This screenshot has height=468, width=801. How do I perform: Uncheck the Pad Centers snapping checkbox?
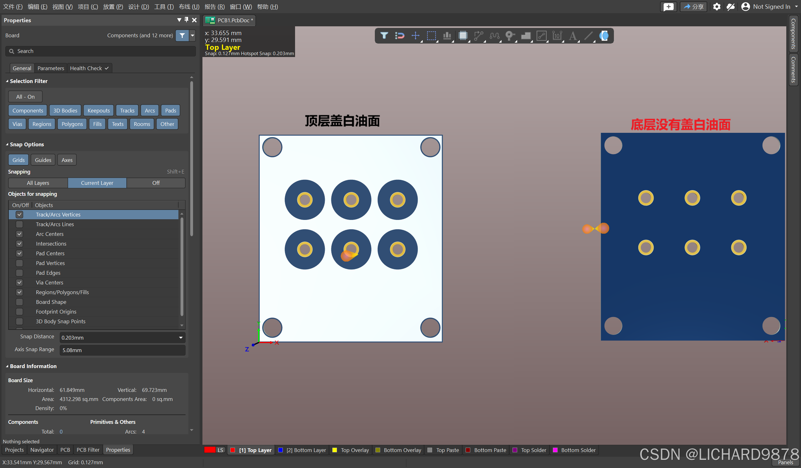tap(19, 253)
